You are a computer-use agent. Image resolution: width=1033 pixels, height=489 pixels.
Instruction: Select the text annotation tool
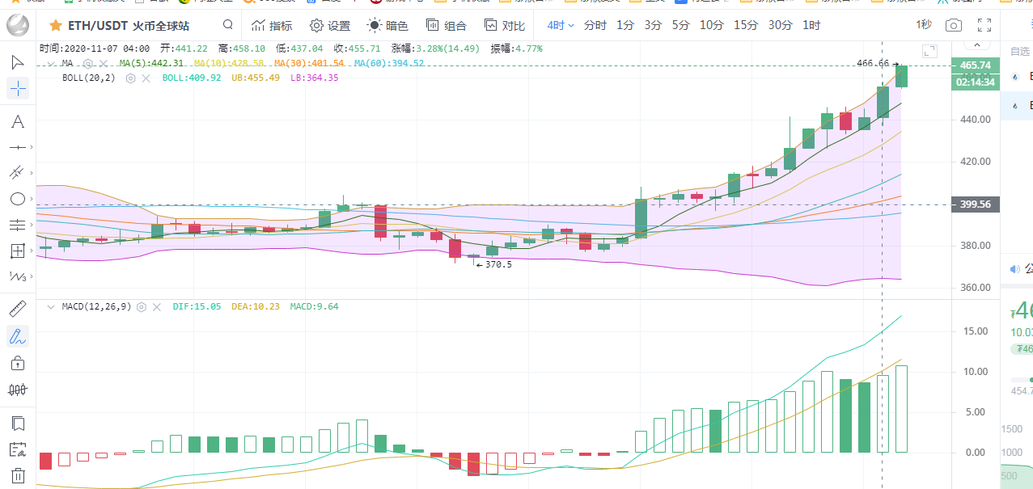[x=18, y=122]
